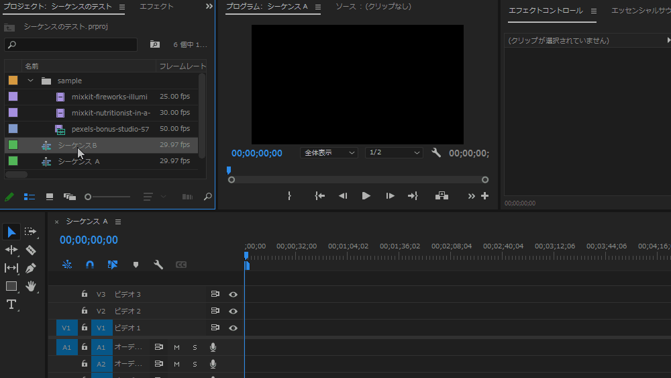Open the zoom level dropdown showing 全体表示

click(x=329, y=152)
